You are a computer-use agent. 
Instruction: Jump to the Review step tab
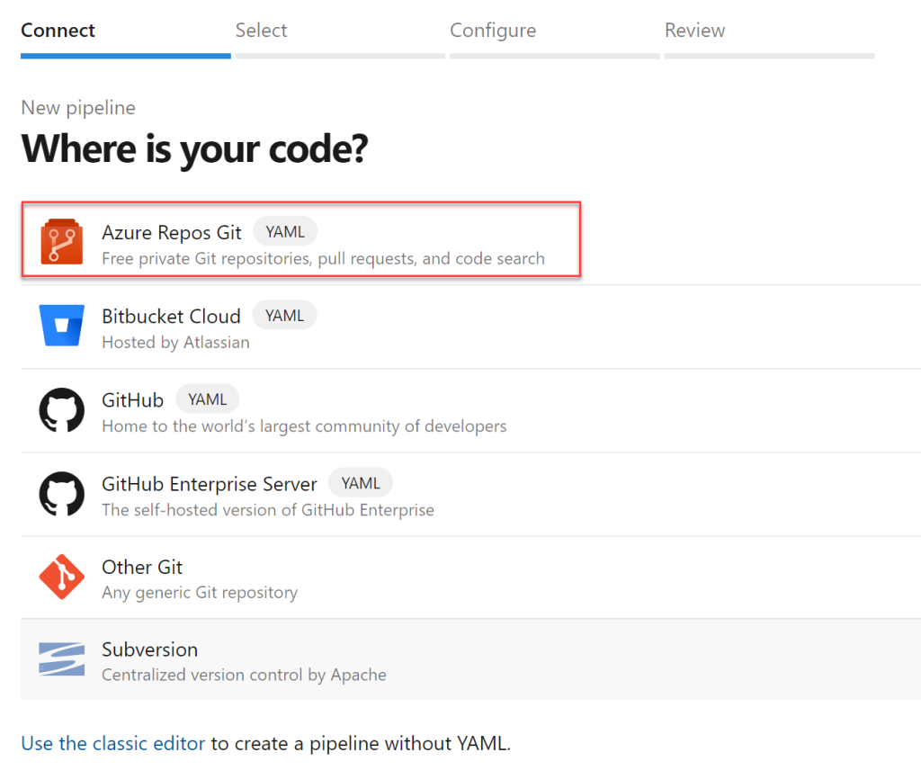(694, 31)
